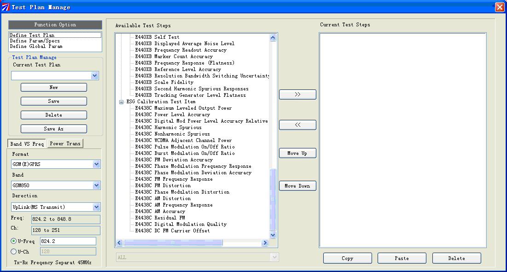Switch to the Band VS Freq tab
Image resolution: width=507 pixels, height=272 pixels.
(x=27, y=144)
